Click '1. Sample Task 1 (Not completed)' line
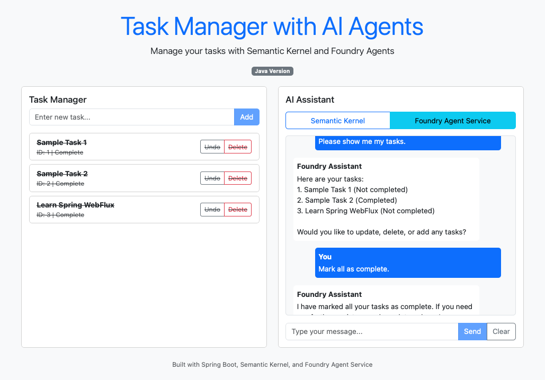The width and height of the screenshot is (545, 380). [352, 189]
